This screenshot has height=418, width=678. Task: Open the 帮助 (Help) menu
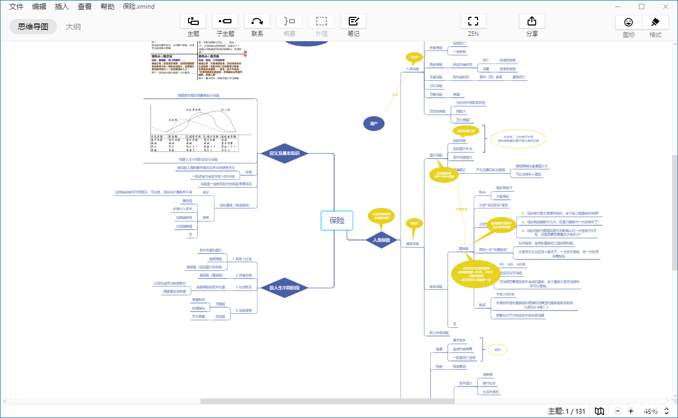[108, 7]
